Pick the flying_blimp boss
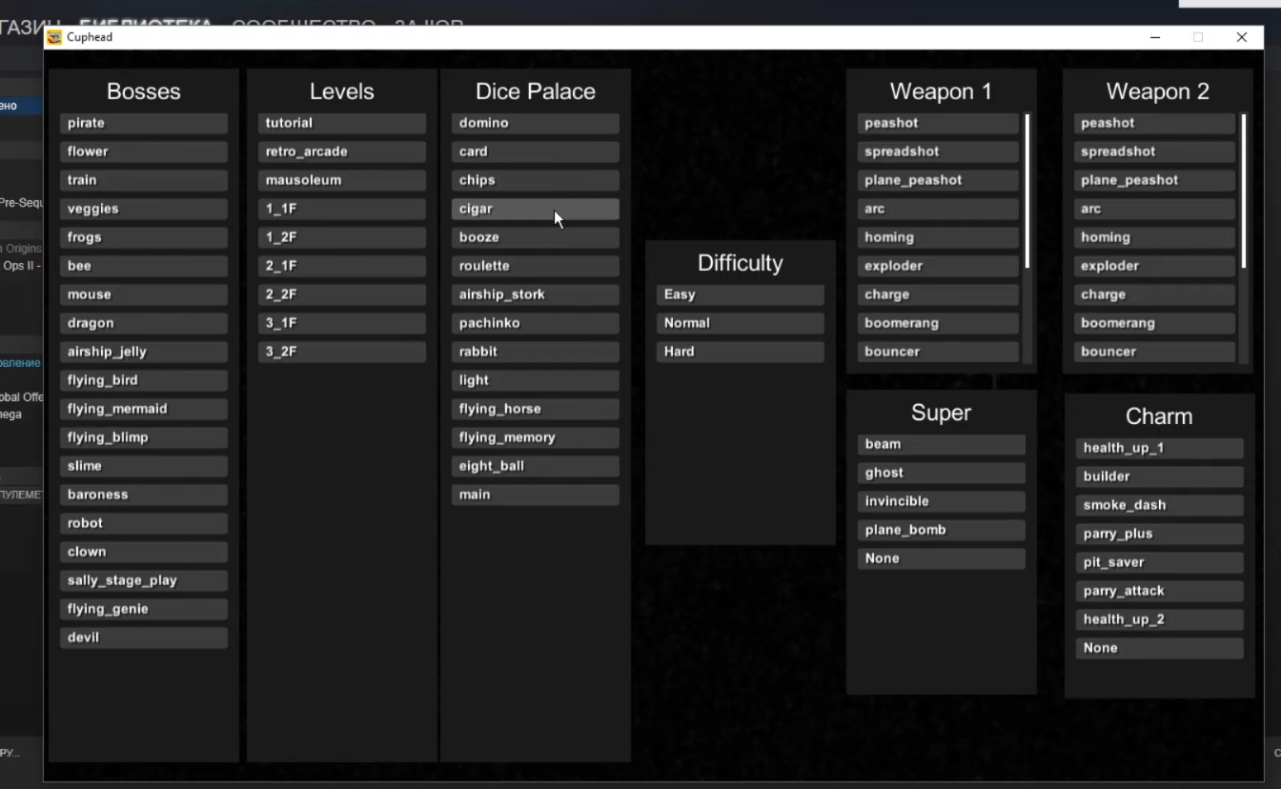This screenshot has width=1281, height=789. click(x=144, y=438)
